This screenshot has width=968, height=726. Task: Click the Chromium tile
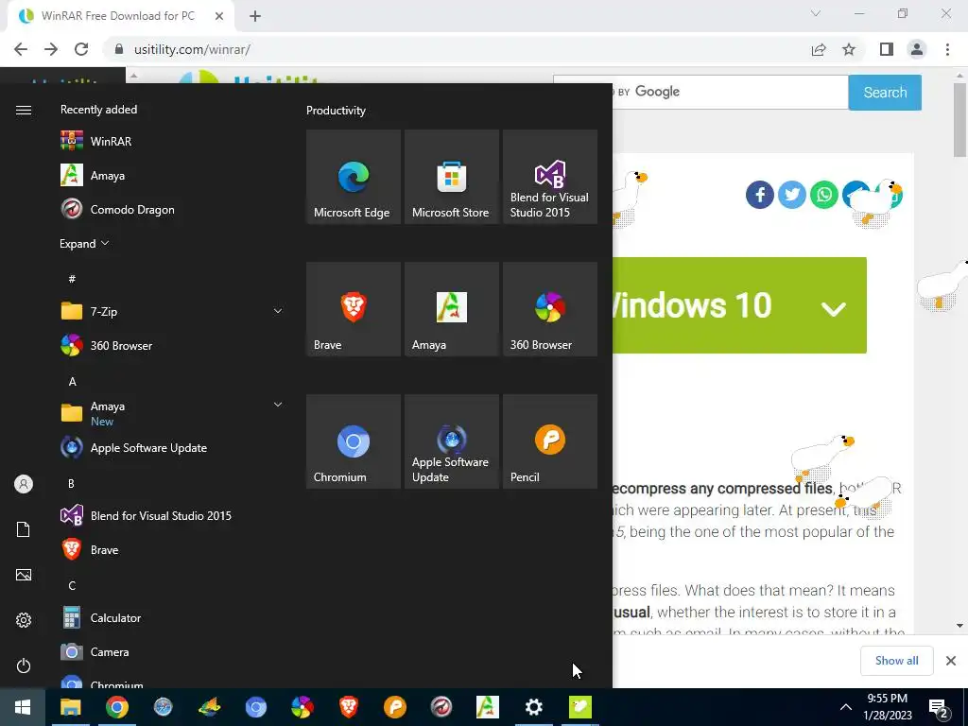click(354, 441)
